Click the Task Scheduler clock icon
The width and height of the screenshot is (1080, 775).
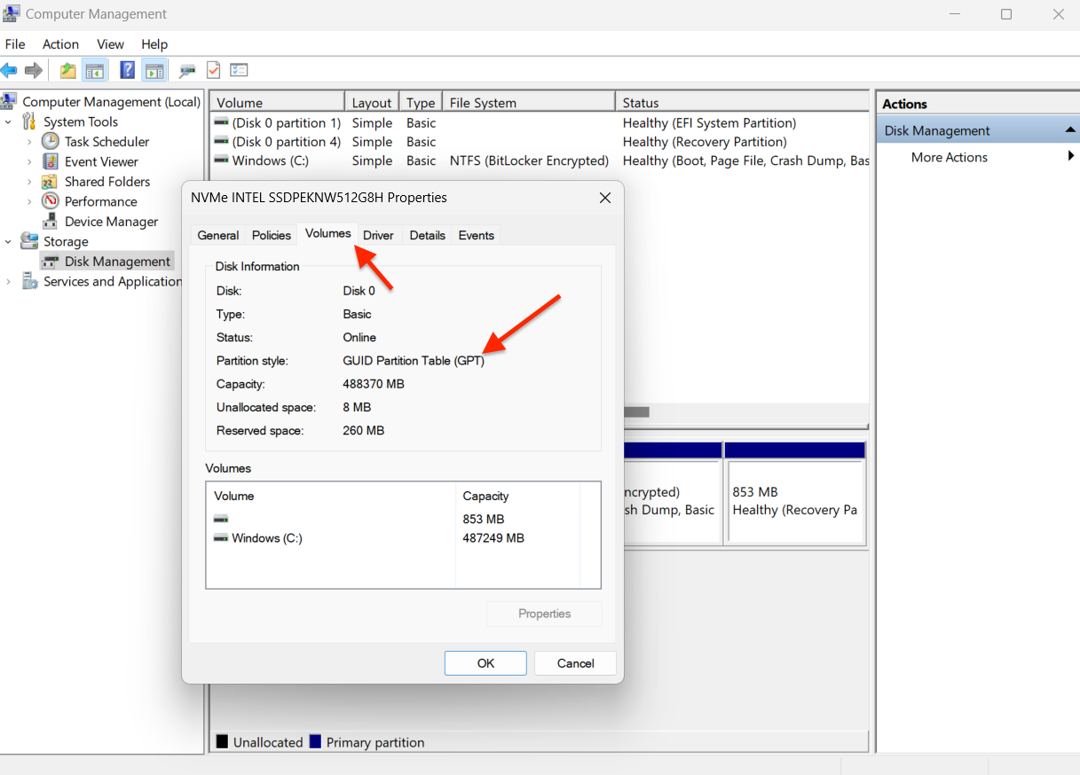(51, 141)
